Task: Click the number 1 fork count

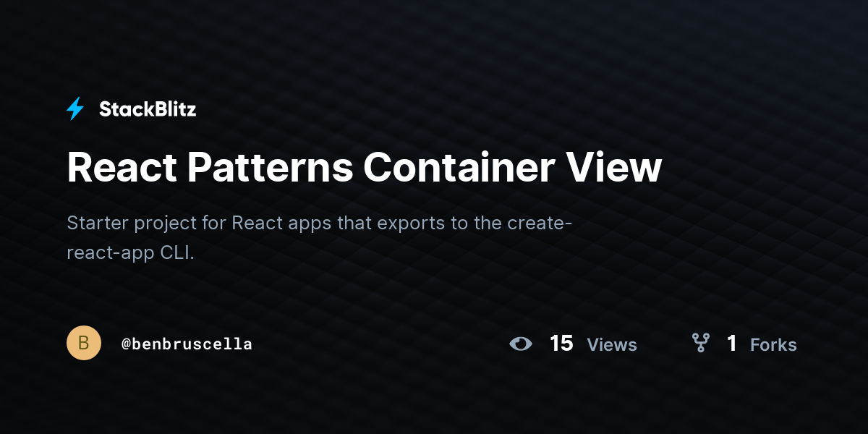Action: coord(732,343)
